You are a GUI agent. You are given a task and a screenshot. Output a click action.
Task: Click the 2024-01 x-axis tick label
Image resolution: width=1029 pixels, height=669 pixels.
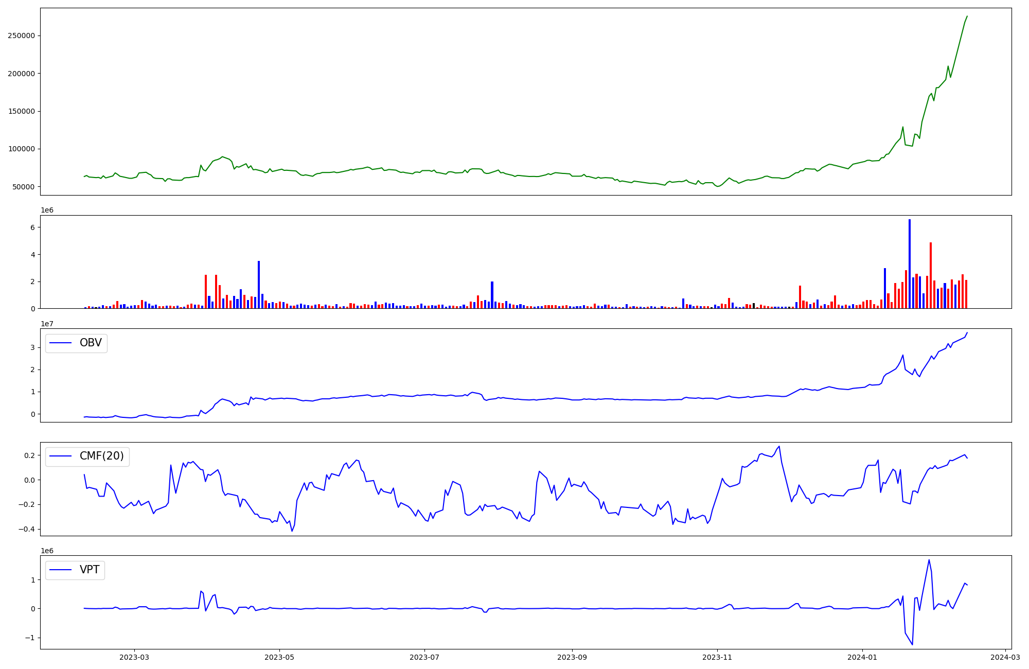click(x=862, y=657)
